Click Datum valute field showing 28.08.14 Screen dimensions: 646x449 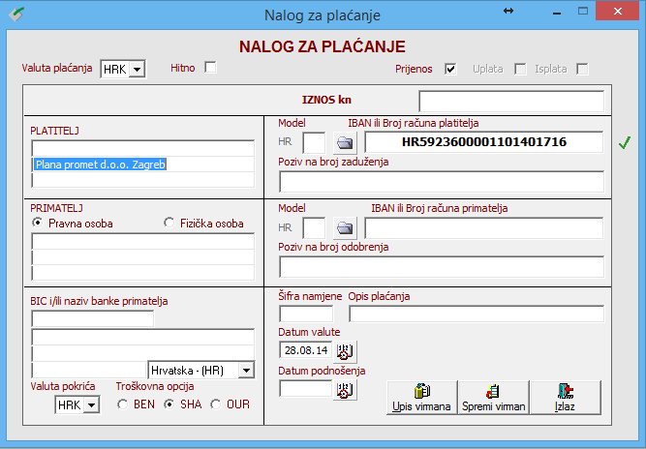click(x=306, y=350)
